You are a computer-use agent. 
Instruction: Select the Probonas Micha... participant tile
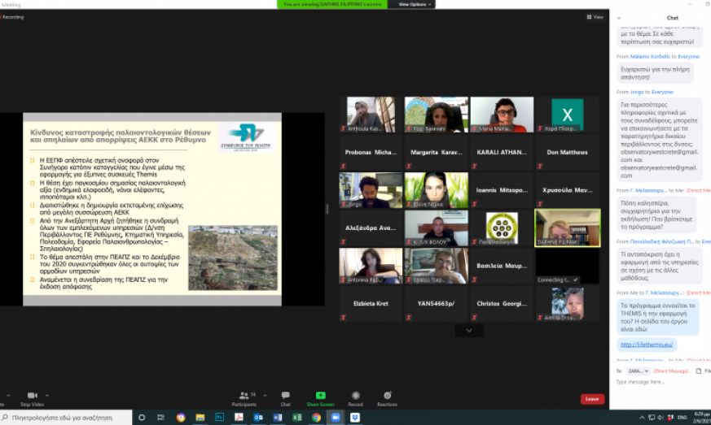371,152
